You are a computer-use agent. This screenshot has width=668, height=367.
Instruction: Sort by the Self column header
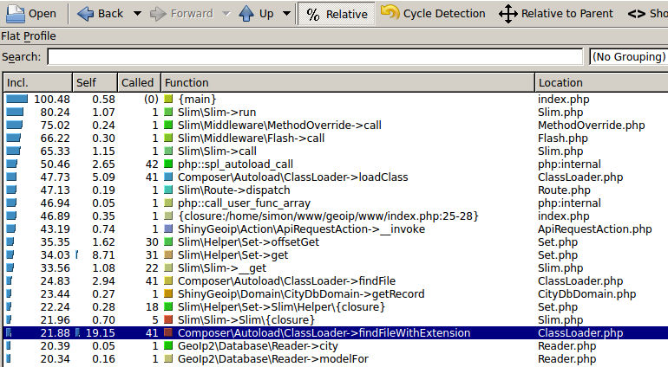click(95, 82)
